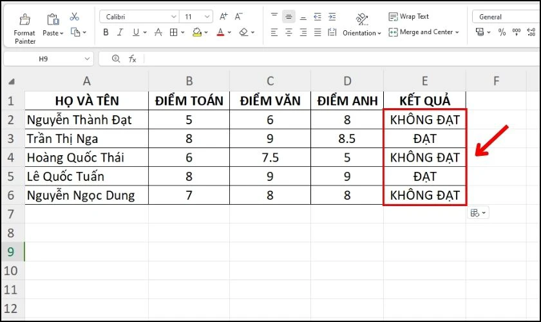Align text to top of cell
This screenshot has height=322, width=541.
click(x=274, y=16)
